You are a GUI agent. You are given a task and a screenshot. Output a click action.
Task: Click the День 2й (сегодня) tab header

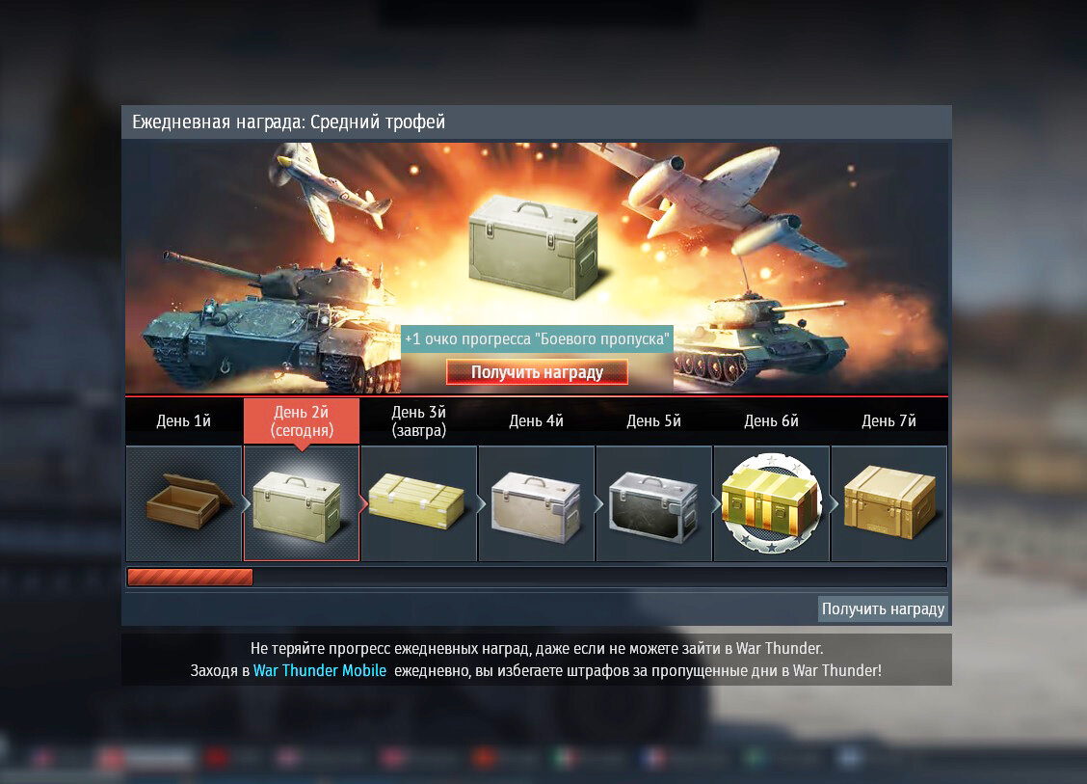302,421
